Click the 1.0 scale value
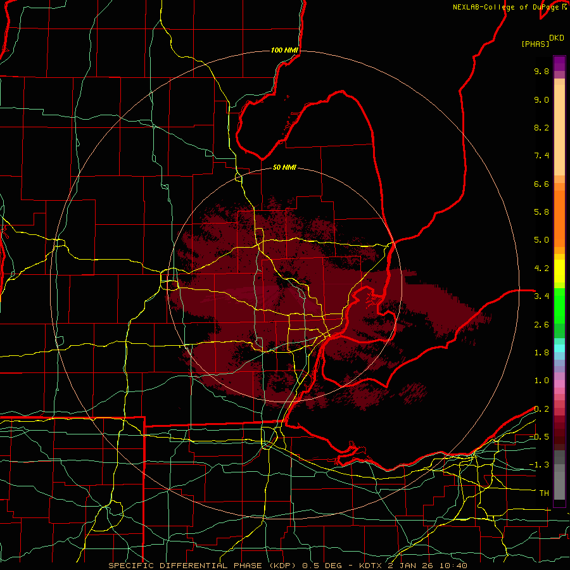This screenshot has height=570, width=570. click(x=541, y=381)
